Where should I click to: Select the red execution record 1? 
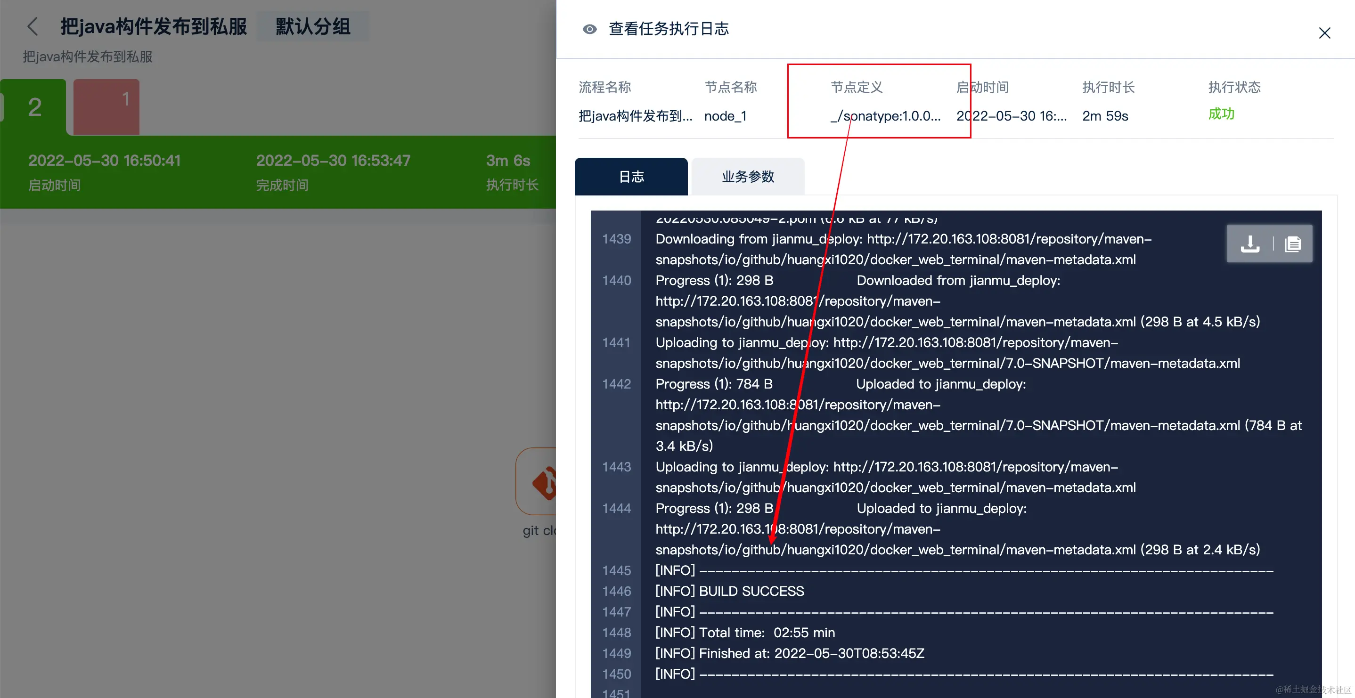tap(106, 107)
